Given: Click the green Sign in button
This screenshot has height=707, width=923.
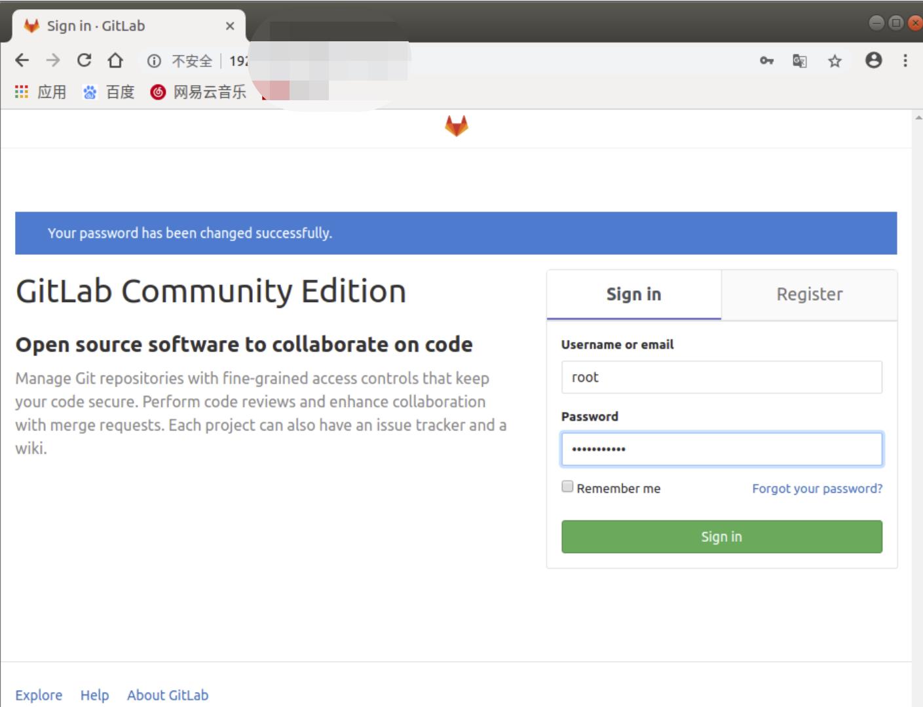Looking at the screenshot, I should (x=721, y=537).
